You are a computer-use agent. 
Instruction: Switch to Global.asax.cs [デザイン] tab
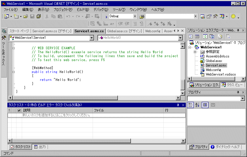[x=124, y=31]
